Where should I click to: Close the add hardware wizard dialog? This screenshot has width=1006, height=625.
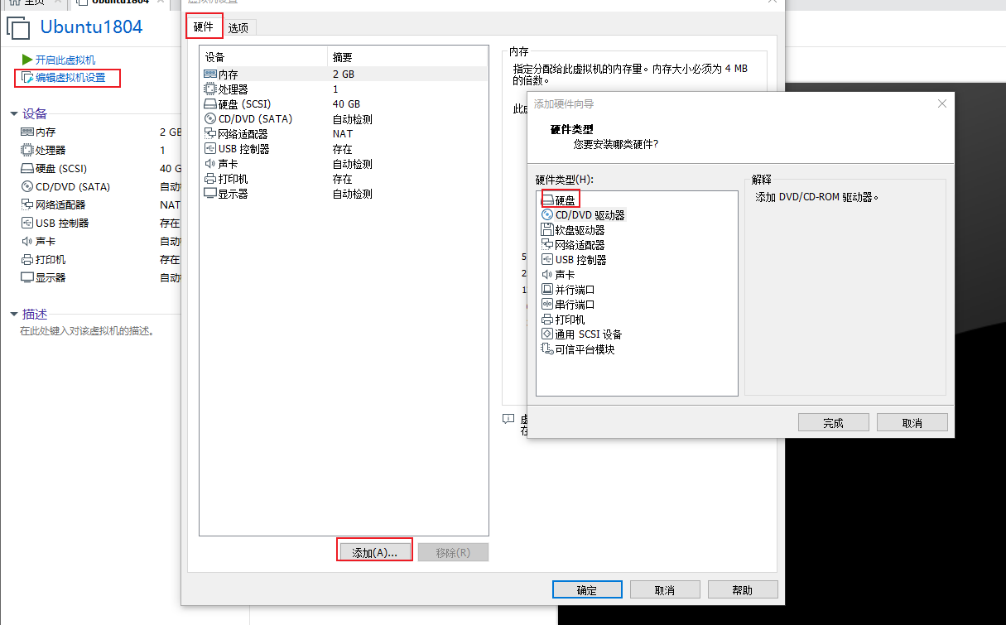[x=941, y=103]
